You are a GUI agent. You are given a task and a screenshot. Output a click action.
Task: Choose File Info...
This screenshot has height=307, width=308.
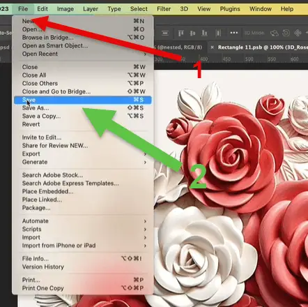coord(83,259)
